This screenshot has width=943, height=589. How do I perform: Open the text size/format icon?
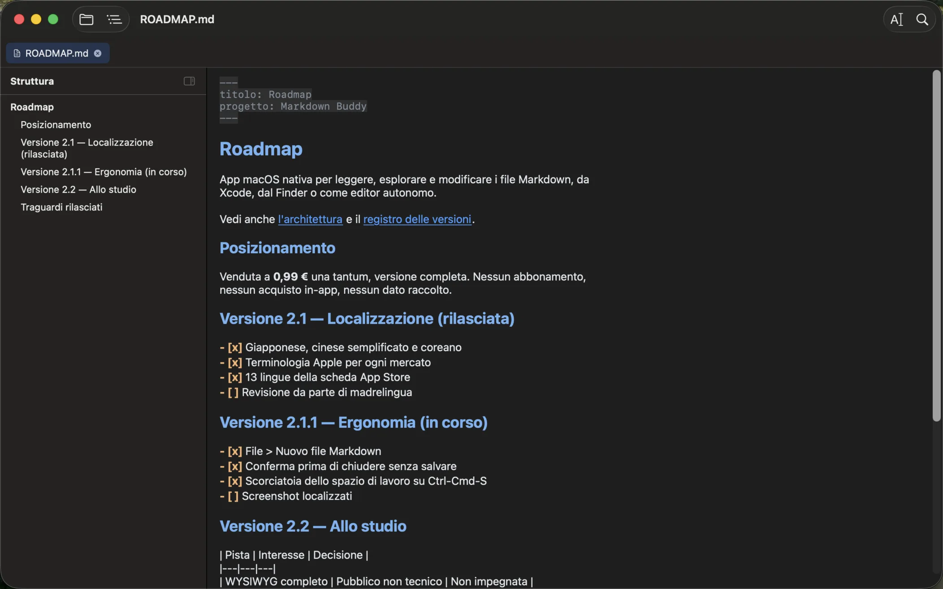pos(896,19)
